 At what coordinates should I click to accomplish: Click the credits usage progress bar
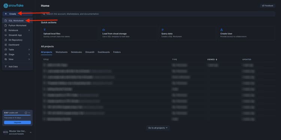click(x=17, y=115)
